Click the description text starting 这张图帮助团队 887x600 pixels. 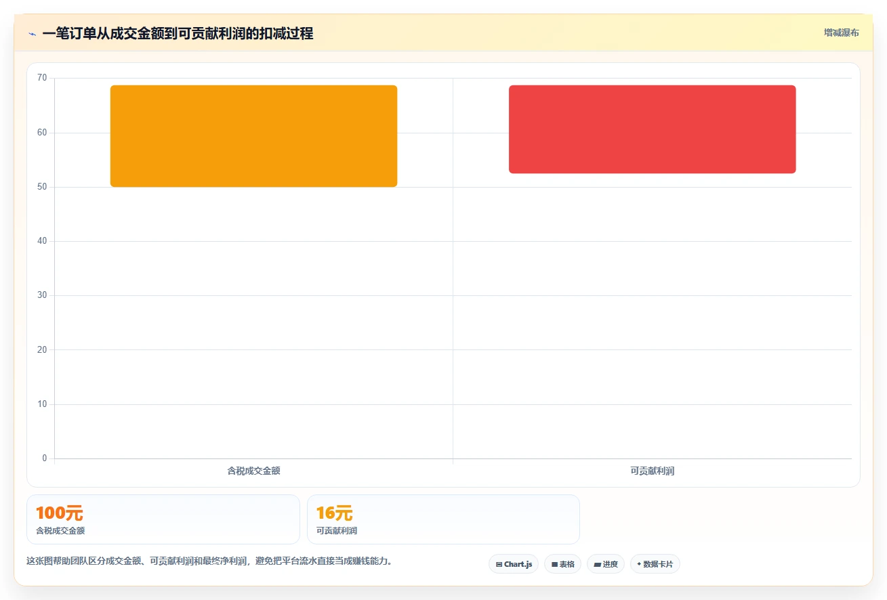click(x=209, y=561)
